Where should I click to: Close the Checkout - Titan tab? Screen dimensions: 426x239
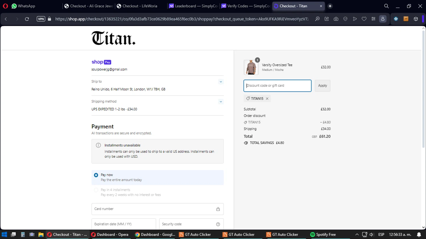(x=321, y=6)
